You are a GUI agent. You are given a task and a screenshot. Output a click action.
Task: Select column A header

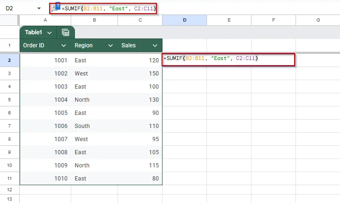[45, 20]
